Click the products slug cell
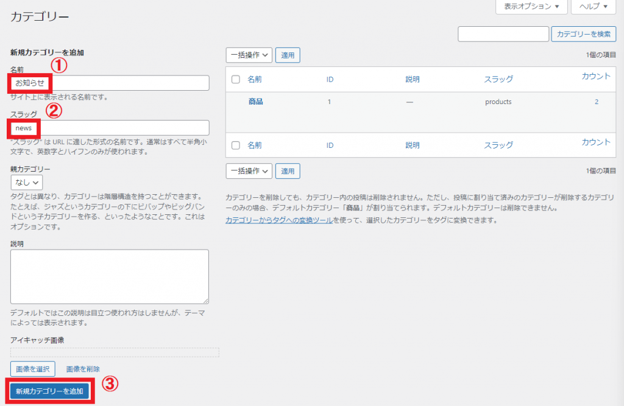624x406 pixels. (x=498, y=102)
